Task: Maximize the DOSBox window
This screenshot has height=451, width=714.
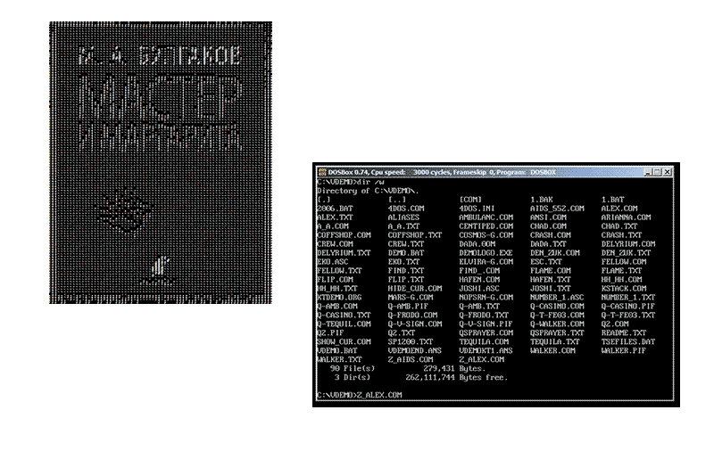Action: [x=656, y=172]
